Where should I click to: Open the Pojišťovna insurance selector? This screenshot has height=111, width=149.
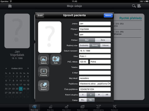click(x=95, y=84)
